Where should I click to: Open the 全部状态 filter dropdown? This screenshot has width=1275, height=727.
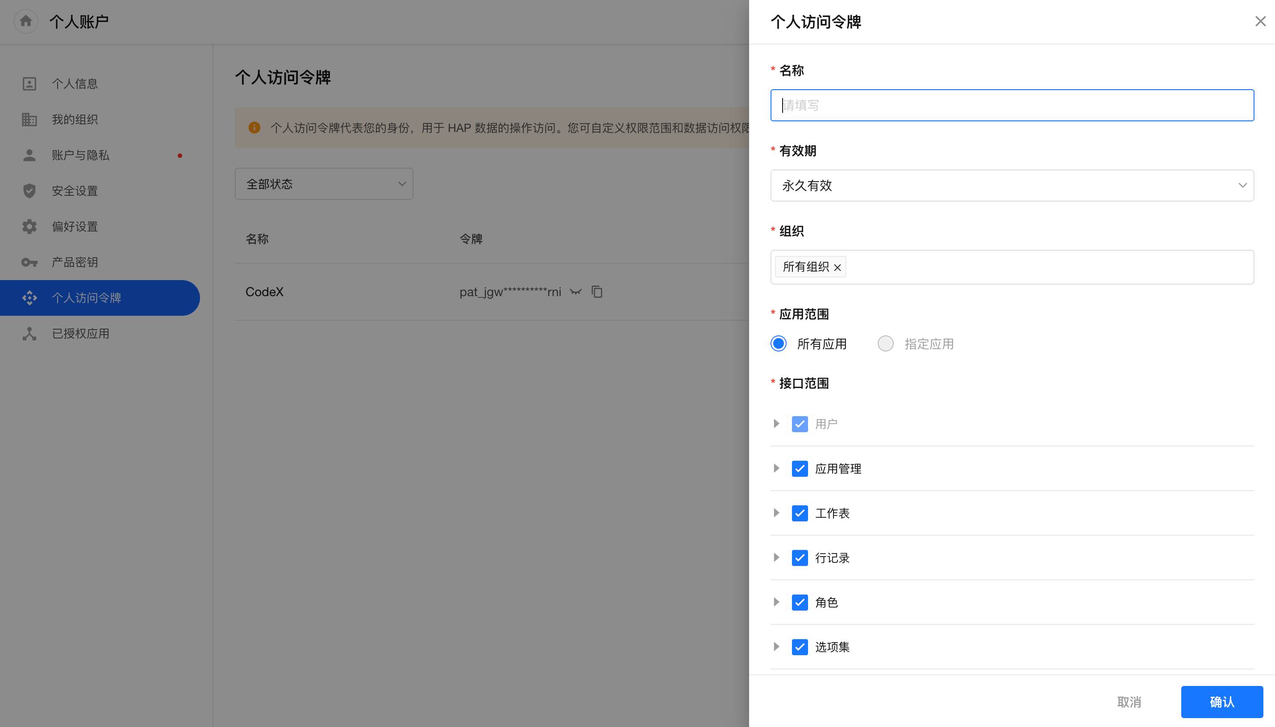click(324, 184)
